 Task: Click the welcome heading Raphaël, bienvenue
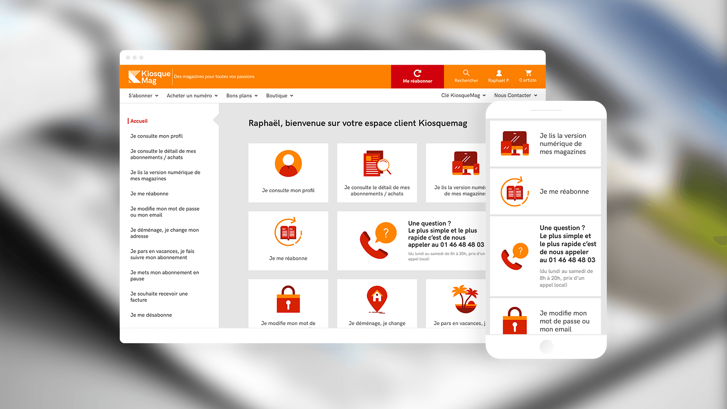point(358,124)
